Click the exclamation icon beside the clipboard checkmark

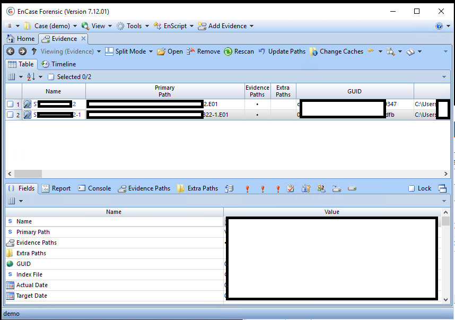pyautogui.click(x=278, y=189)
